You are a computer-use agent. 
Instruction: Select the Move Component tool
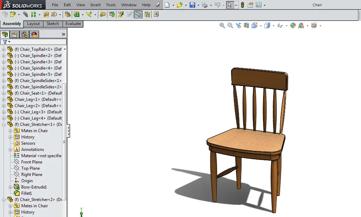54,15
